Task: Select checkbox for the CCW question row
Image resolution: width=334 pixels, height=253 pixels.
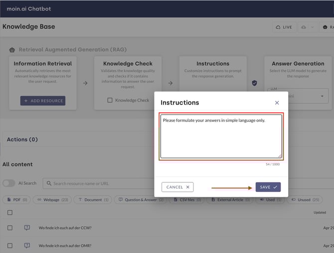Action: [10, 228]
